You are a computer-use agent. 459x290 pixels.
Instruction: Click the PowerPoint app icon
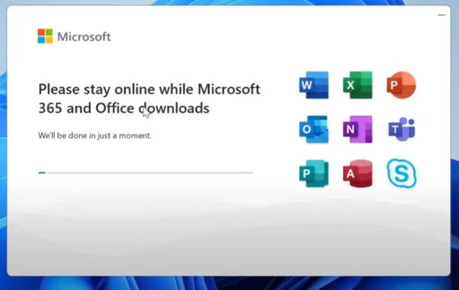[401, 85]
